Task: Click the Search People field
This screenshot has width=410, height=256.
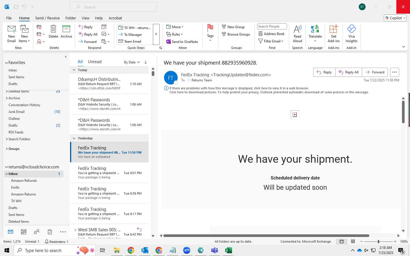Action: point(272,26)
